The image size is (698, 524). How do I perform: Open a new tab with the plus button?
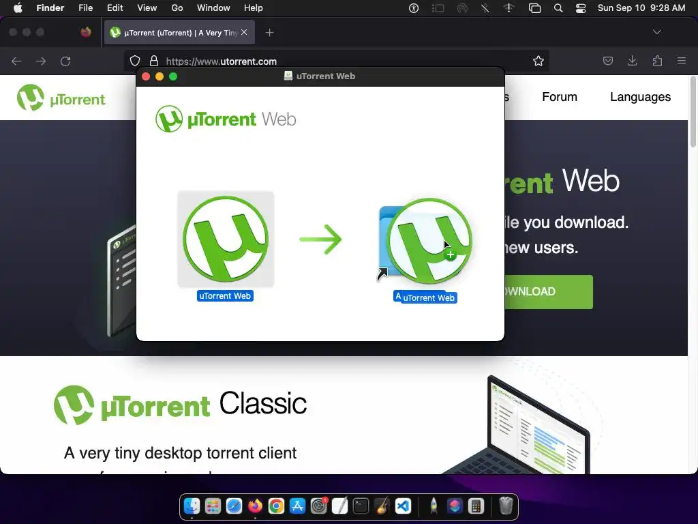(x=269, y=33)
